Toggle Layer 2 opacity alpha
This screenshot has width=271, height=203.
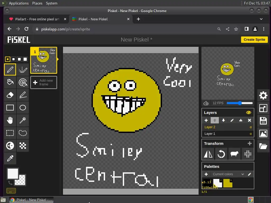[x=251, y=127]
